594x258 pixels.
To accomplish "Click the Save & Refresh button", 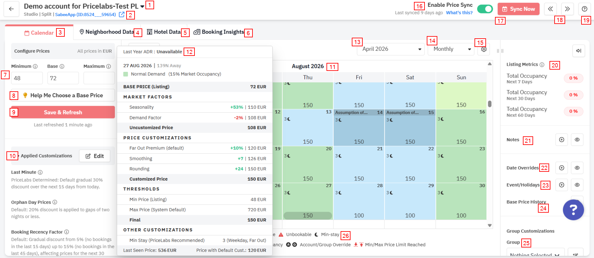I will click(x=63, y=112).
